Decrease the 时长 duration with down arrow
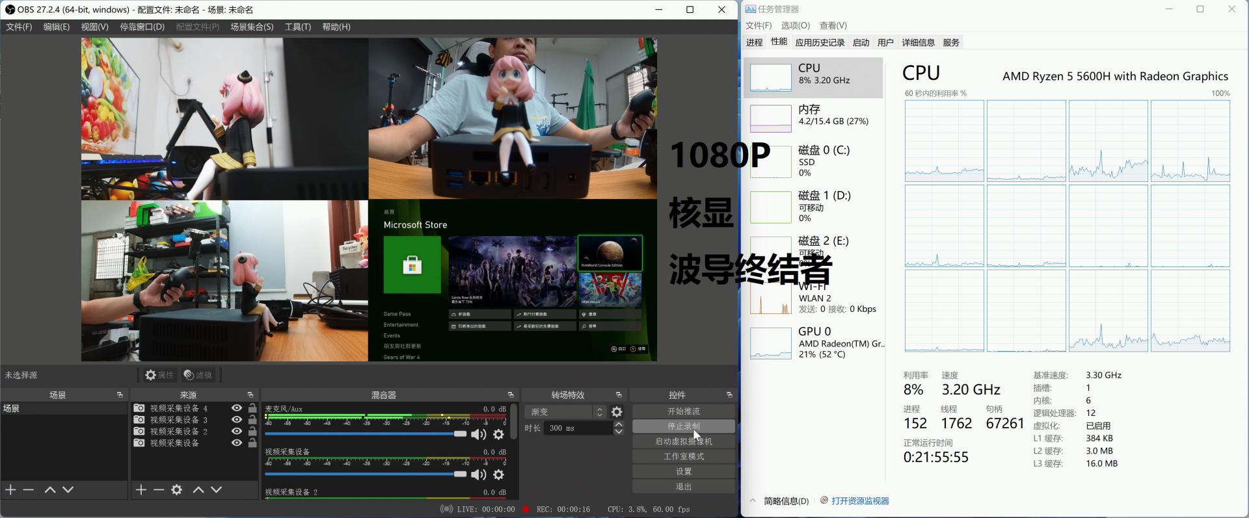Image resolution: width=1249 pixels, height=518 pixels. pos(619,432)
